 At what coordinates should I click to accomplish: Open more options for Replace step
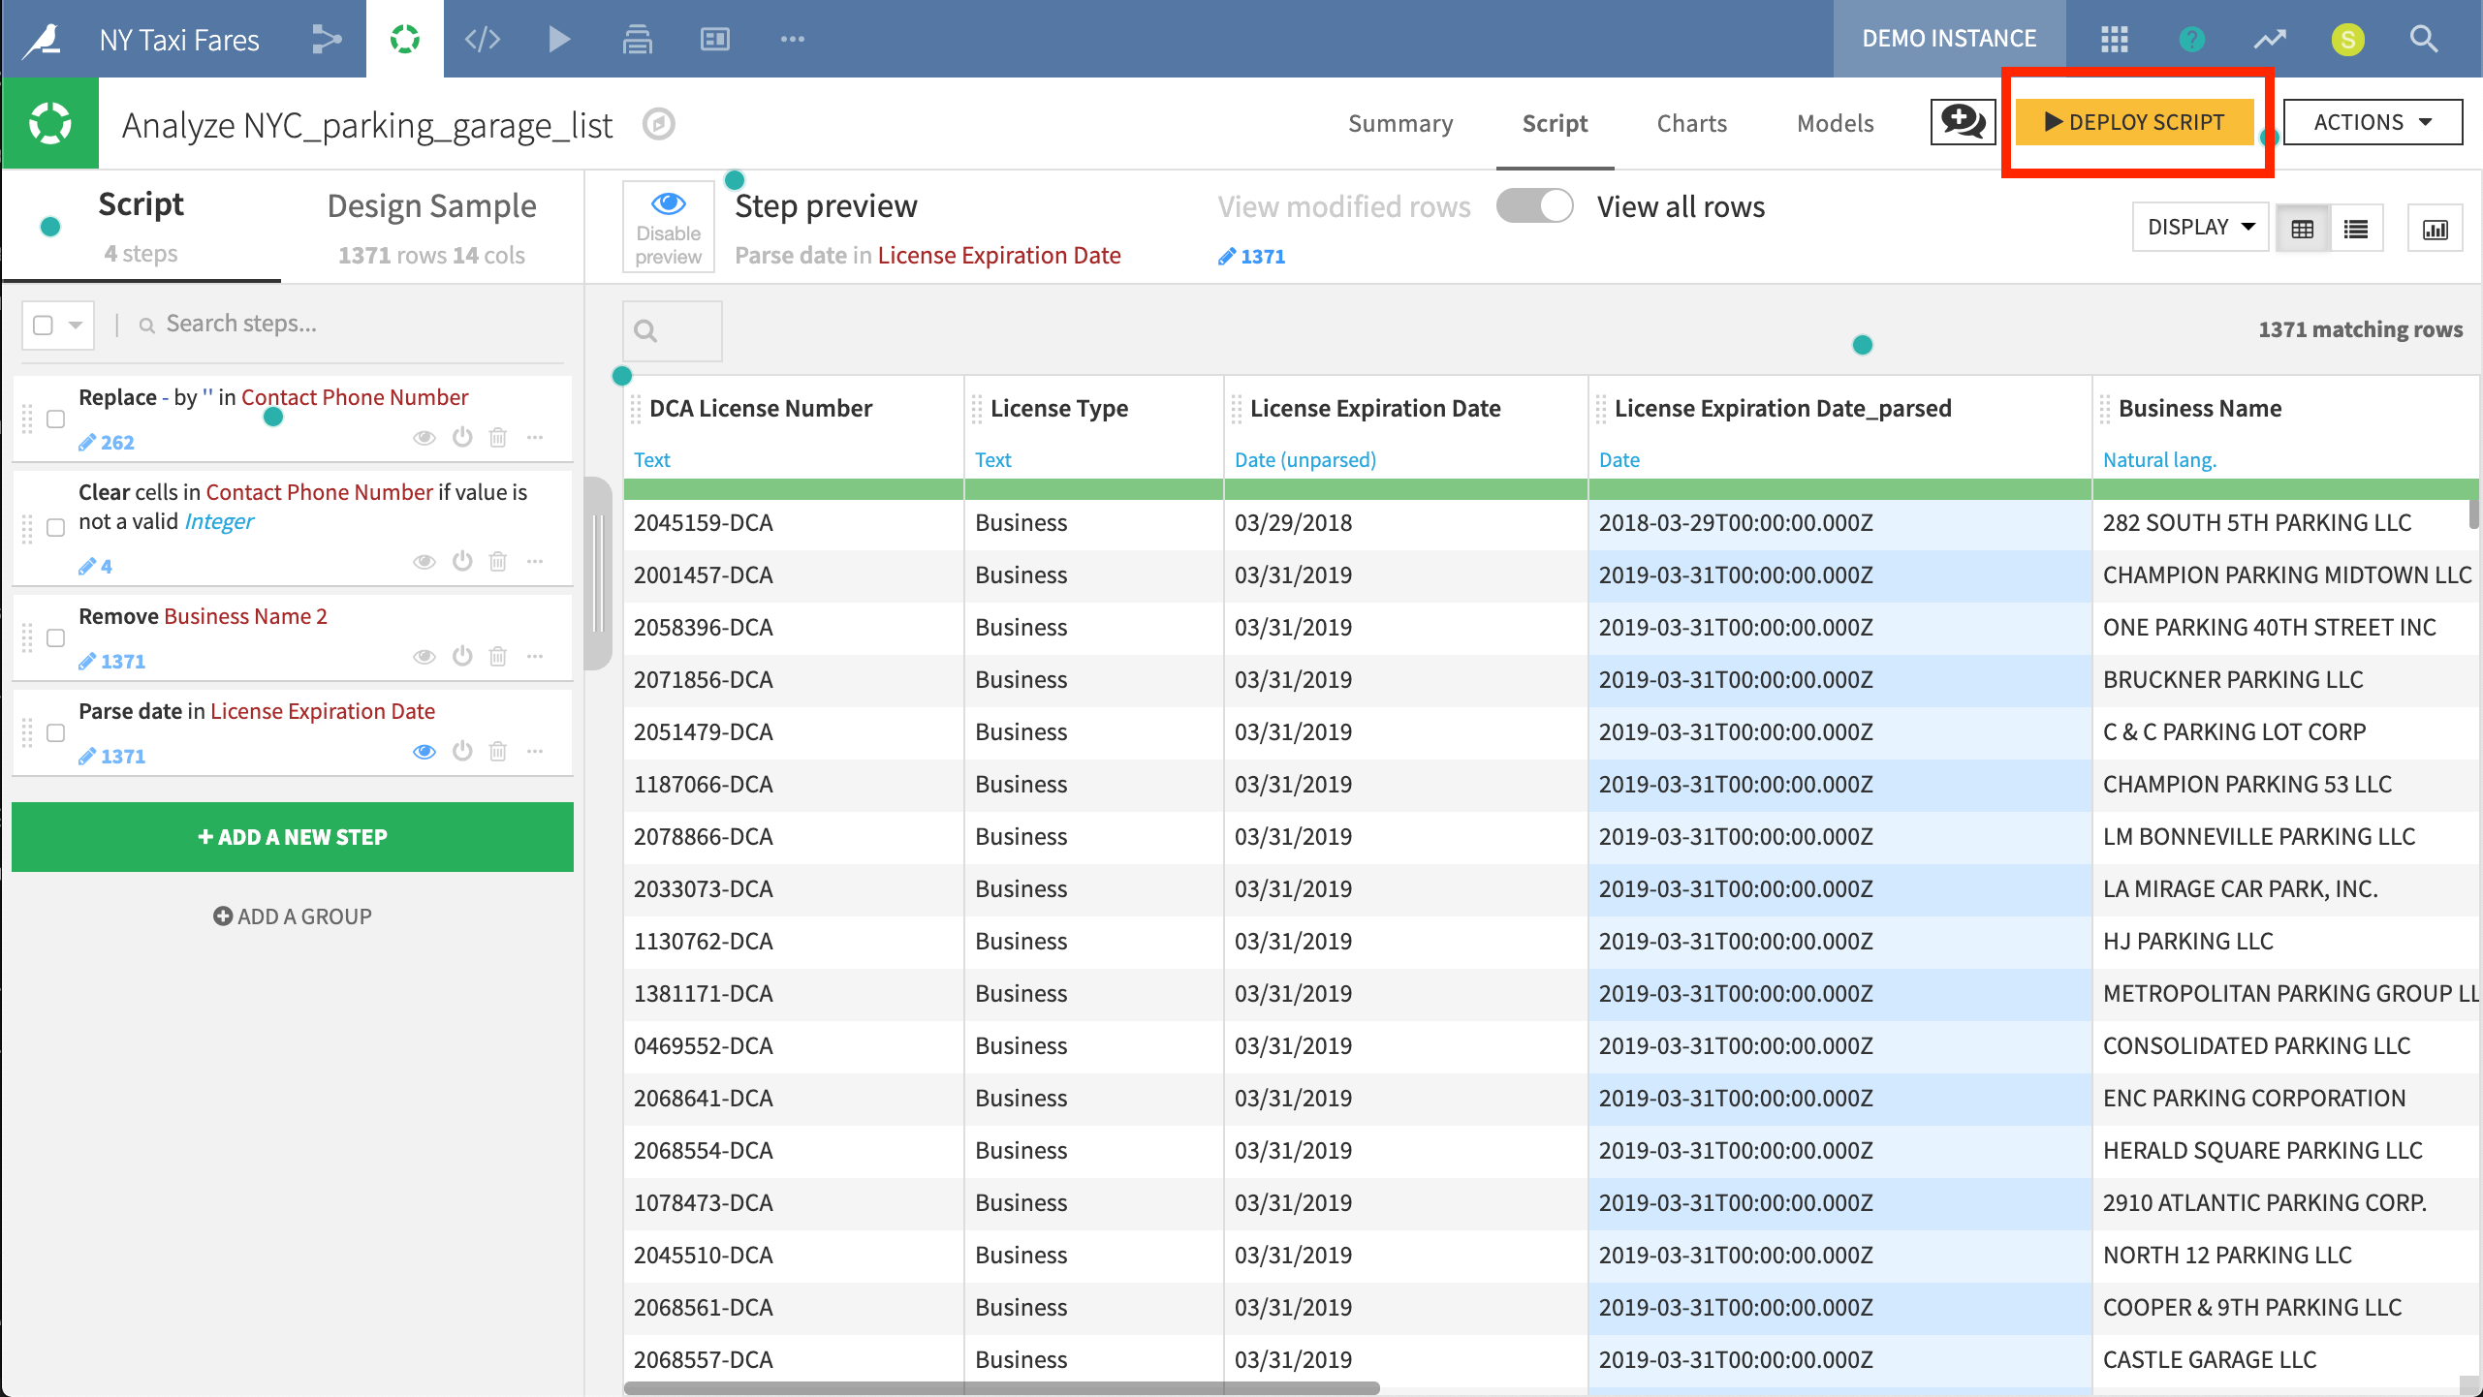point(535,438)
